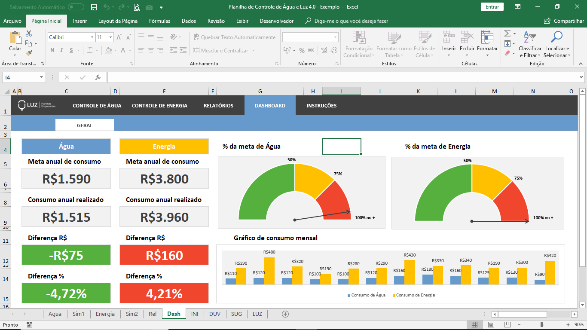This screenshot has width=587, height=330.
Task: Switch to Page Layout view in status bar
Action: [491, 325]
